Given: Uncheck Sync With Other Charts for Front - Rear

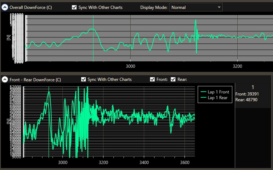Looking at the screenshot, I should 84,79.
